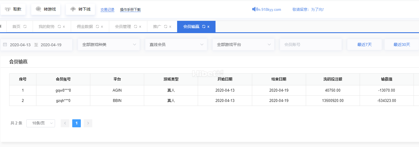
Task: Open the 交易记录 link
Action: click(x=107, y=10)
